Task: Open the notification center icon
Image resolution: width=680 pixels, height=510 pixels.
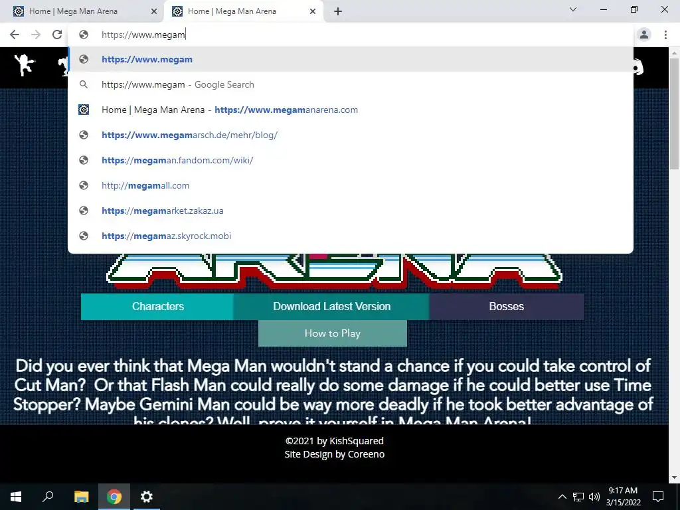Action: pyautogui.click(x=658, y=497)
